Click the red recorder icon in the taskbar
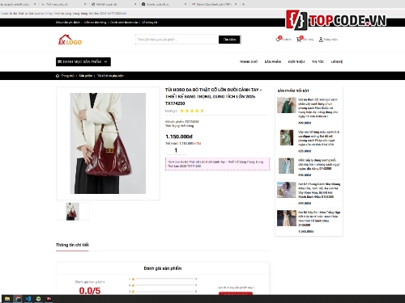The width and height of the screenshot is (405, 303). 49,299
